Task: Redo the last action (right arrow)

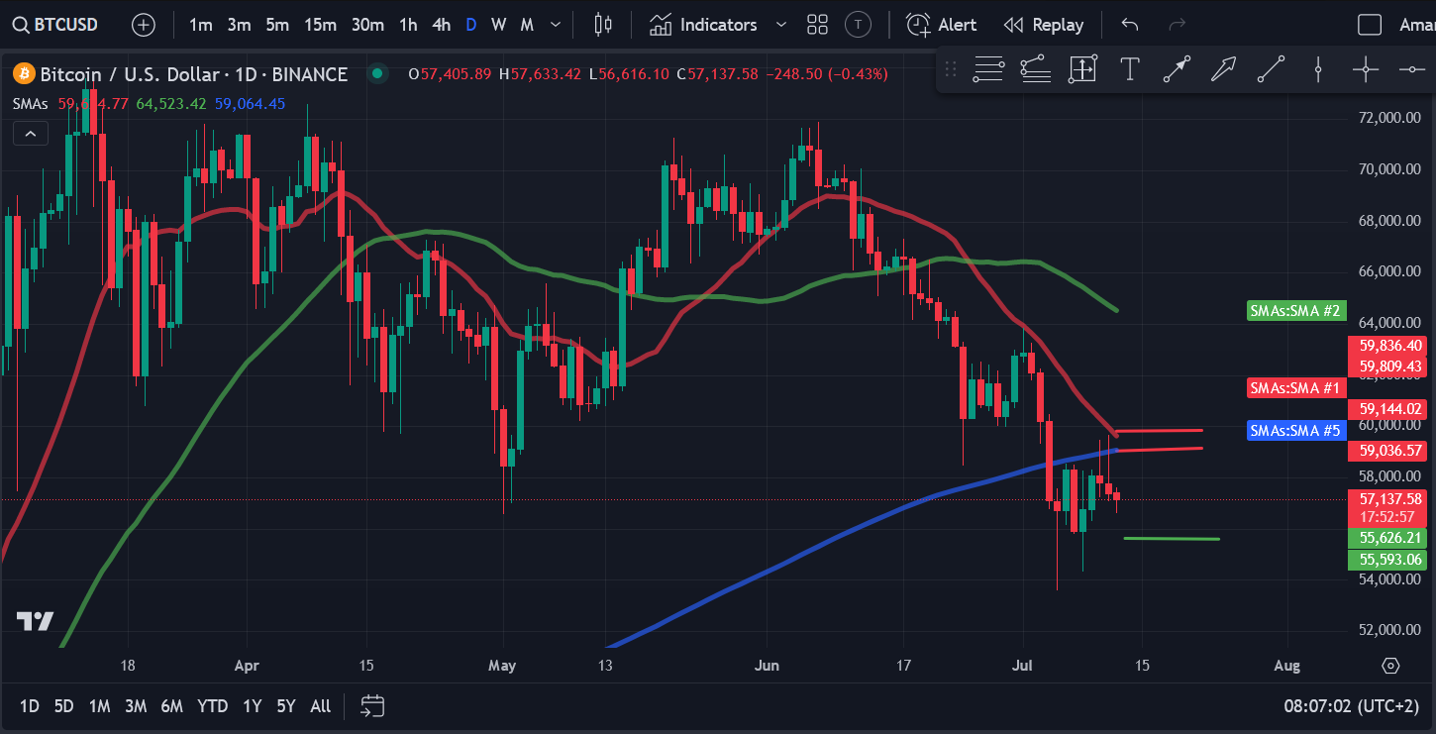Action: (1178, 25)
